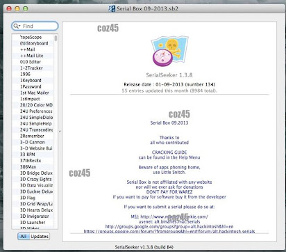Click the Serial Box 09.2013 heading

[169, 123]
